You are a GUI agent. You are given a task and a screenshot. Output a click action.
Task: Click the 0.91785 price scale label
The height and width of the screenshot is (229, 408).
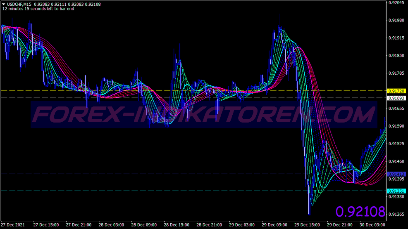tap(396, 73)
